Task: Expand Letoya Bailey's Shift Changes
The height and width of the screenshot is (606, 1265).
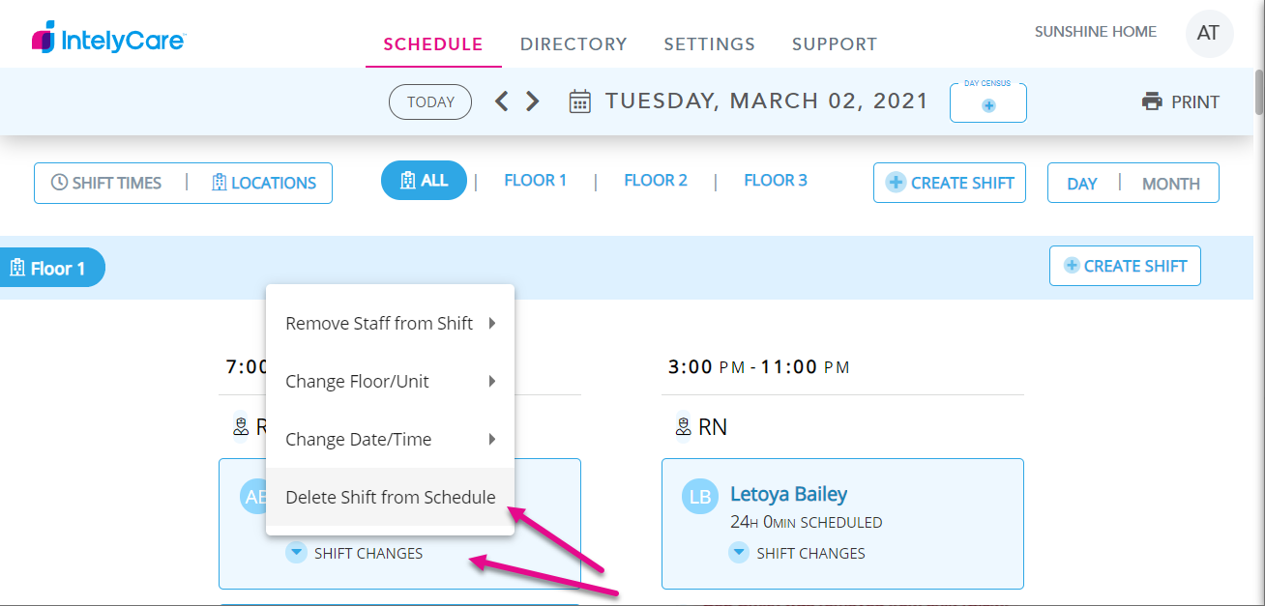Action: click(739, 553)
